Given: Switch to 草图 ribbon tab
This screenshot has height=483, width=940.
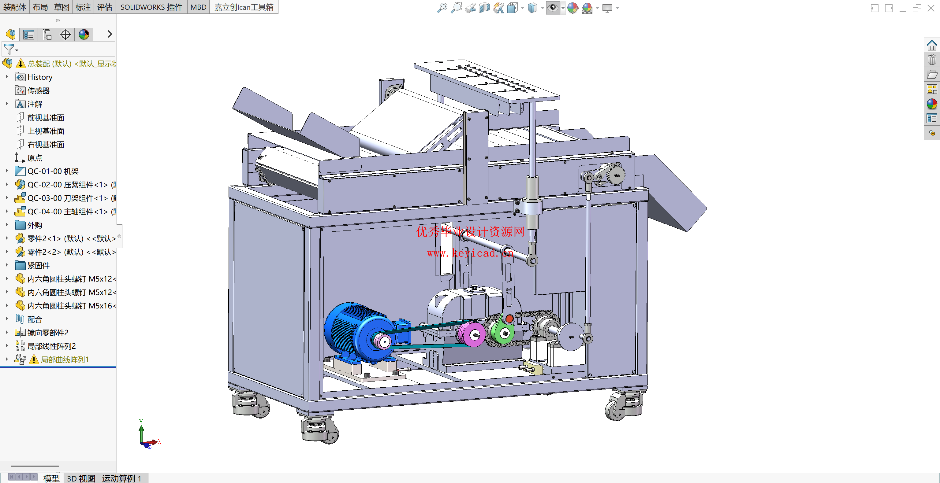Looking at the screenshot, I should (x=62, y=7).
